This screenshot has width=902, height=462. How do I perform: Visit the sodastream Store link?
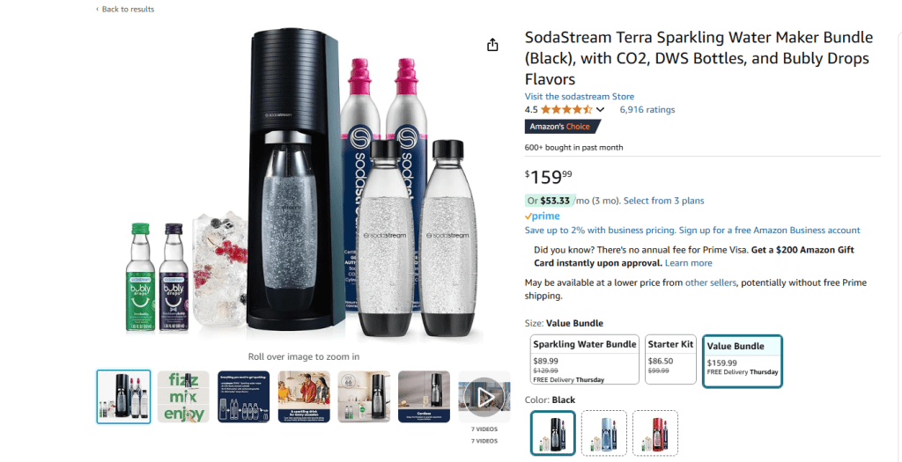pos(579,97)
